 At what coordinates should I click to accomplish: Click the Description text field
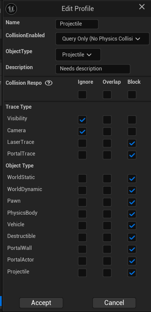(x=93, y=69)
